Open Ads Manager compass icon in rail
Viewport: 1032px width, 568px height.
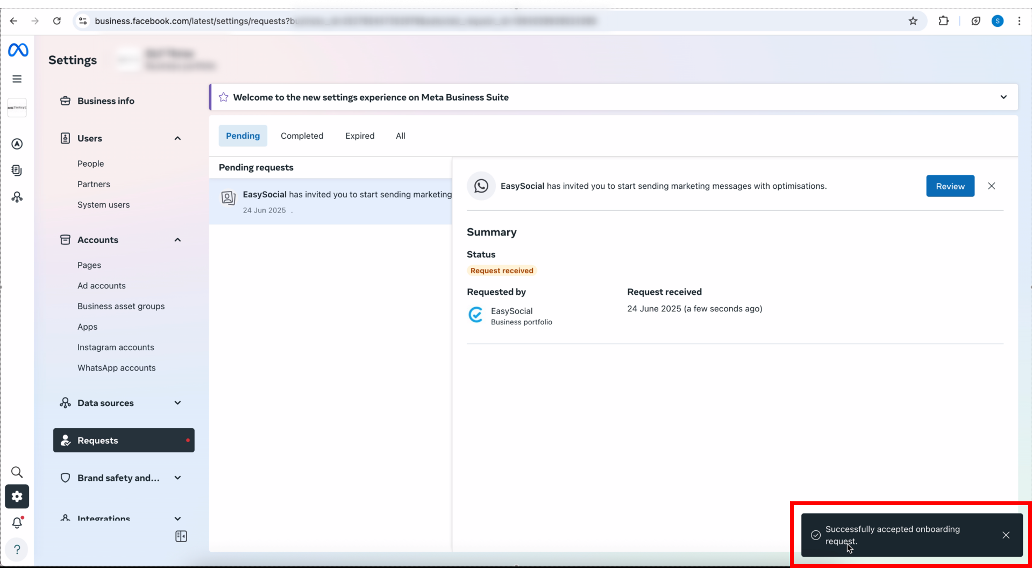17,144
